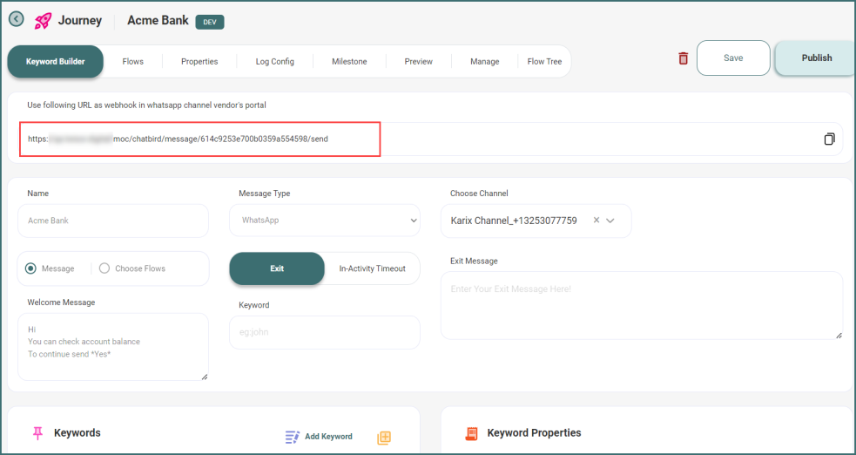Click the pink pin icon beside Keywords
The height and width of the screenshot is (455, 856).
click(x=37, y=433)
